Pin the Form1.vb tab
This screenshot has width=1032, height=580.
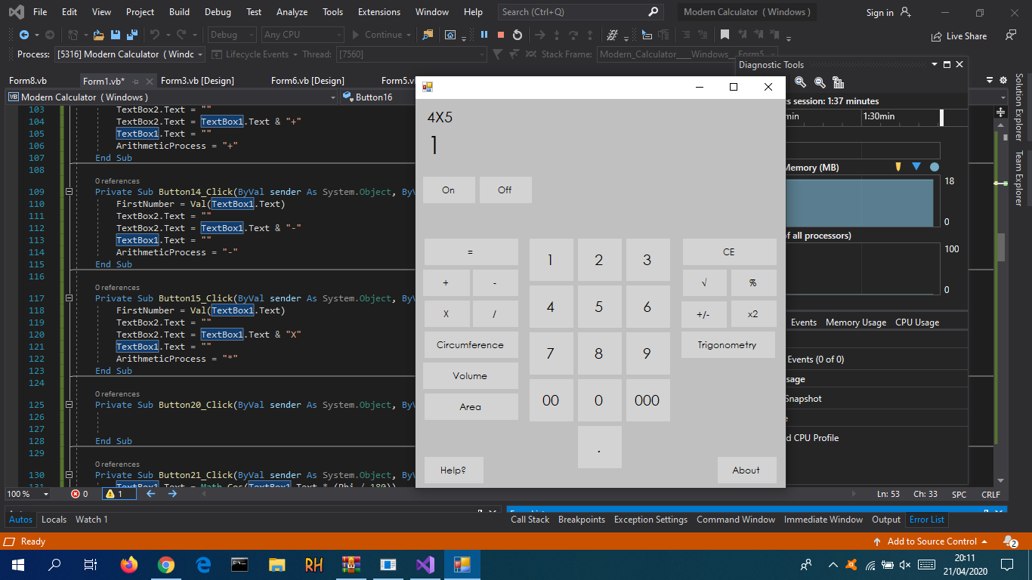point(135,81)
